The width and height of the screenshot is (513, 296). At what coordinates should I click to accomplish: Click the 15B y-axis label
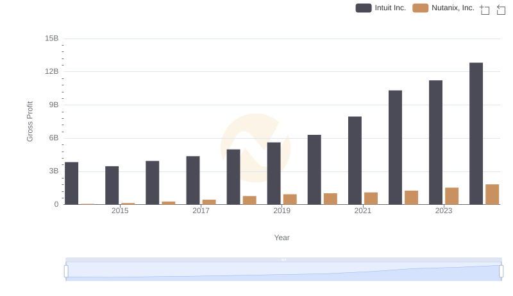pyautogui.click(x=52, y=39)
